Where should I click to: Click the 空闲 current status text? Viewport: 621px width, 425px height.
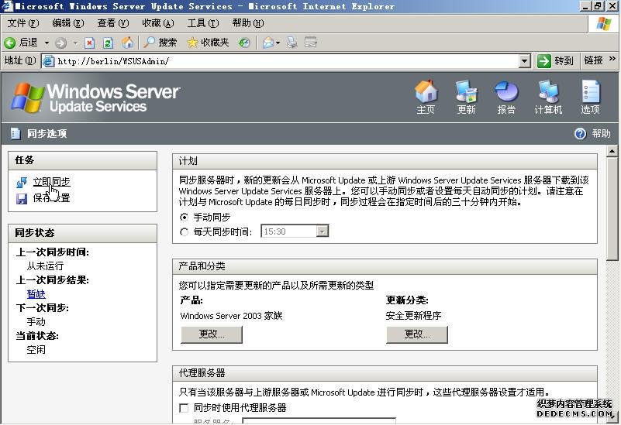36,350
